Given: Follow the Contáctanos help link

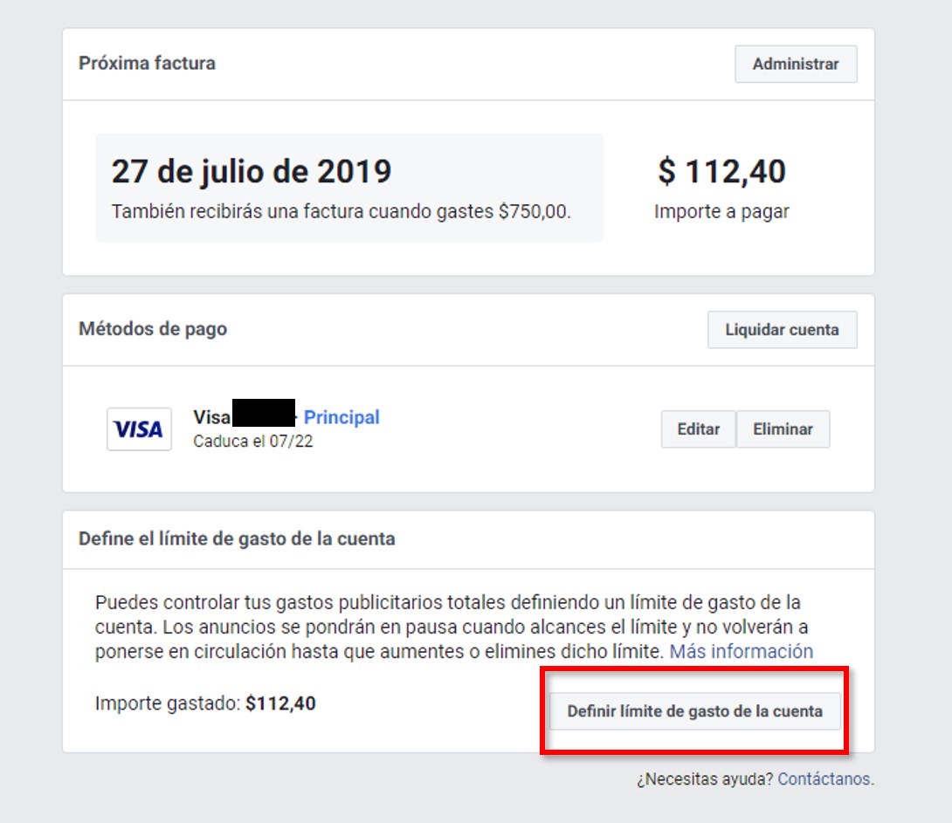Looking at the screenshot, I should coord(824,778).
